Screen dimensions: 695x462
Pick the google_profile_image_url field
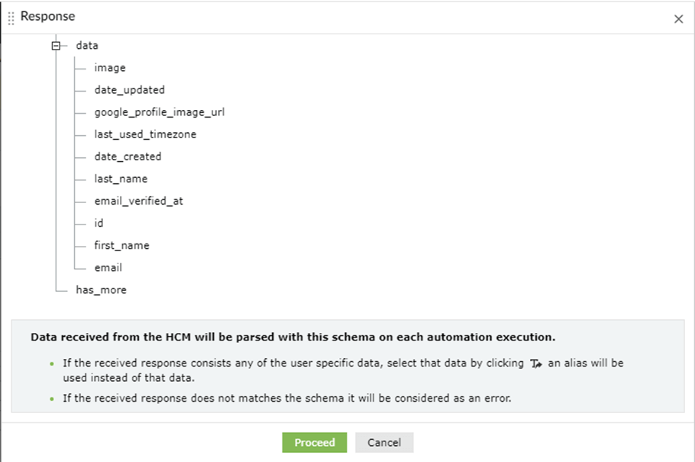click(159, 112)
